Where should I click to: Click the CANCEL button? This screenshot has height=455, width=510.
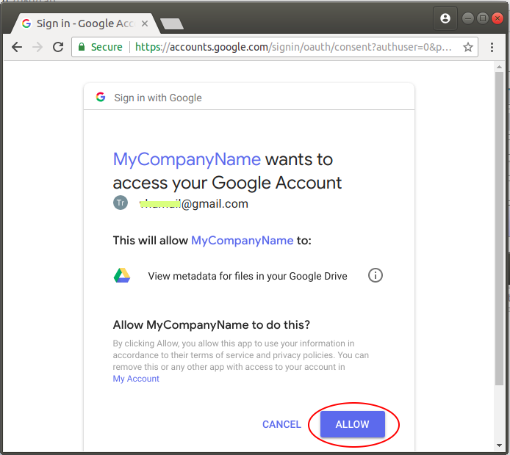pos(281,424)
